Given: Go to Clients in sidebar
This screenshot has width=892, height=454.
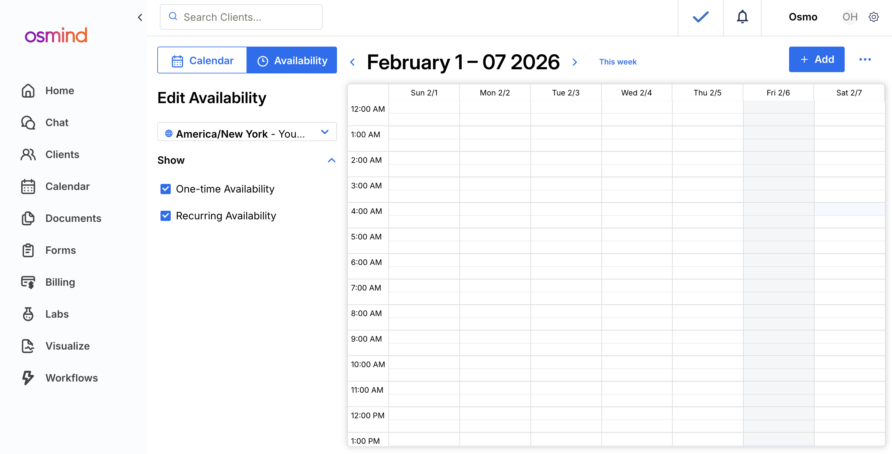Looking at the screenshot, I should 62,155.
